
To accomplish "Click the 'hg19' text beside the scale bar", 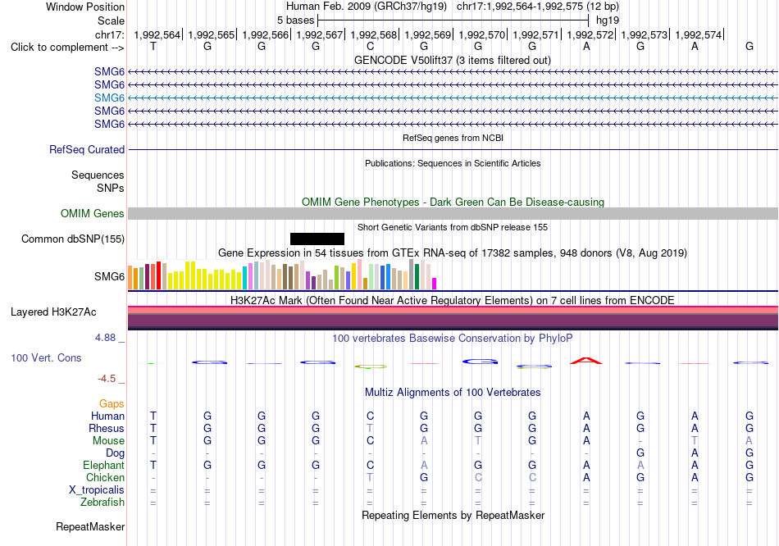I will [x=607, y=20].
